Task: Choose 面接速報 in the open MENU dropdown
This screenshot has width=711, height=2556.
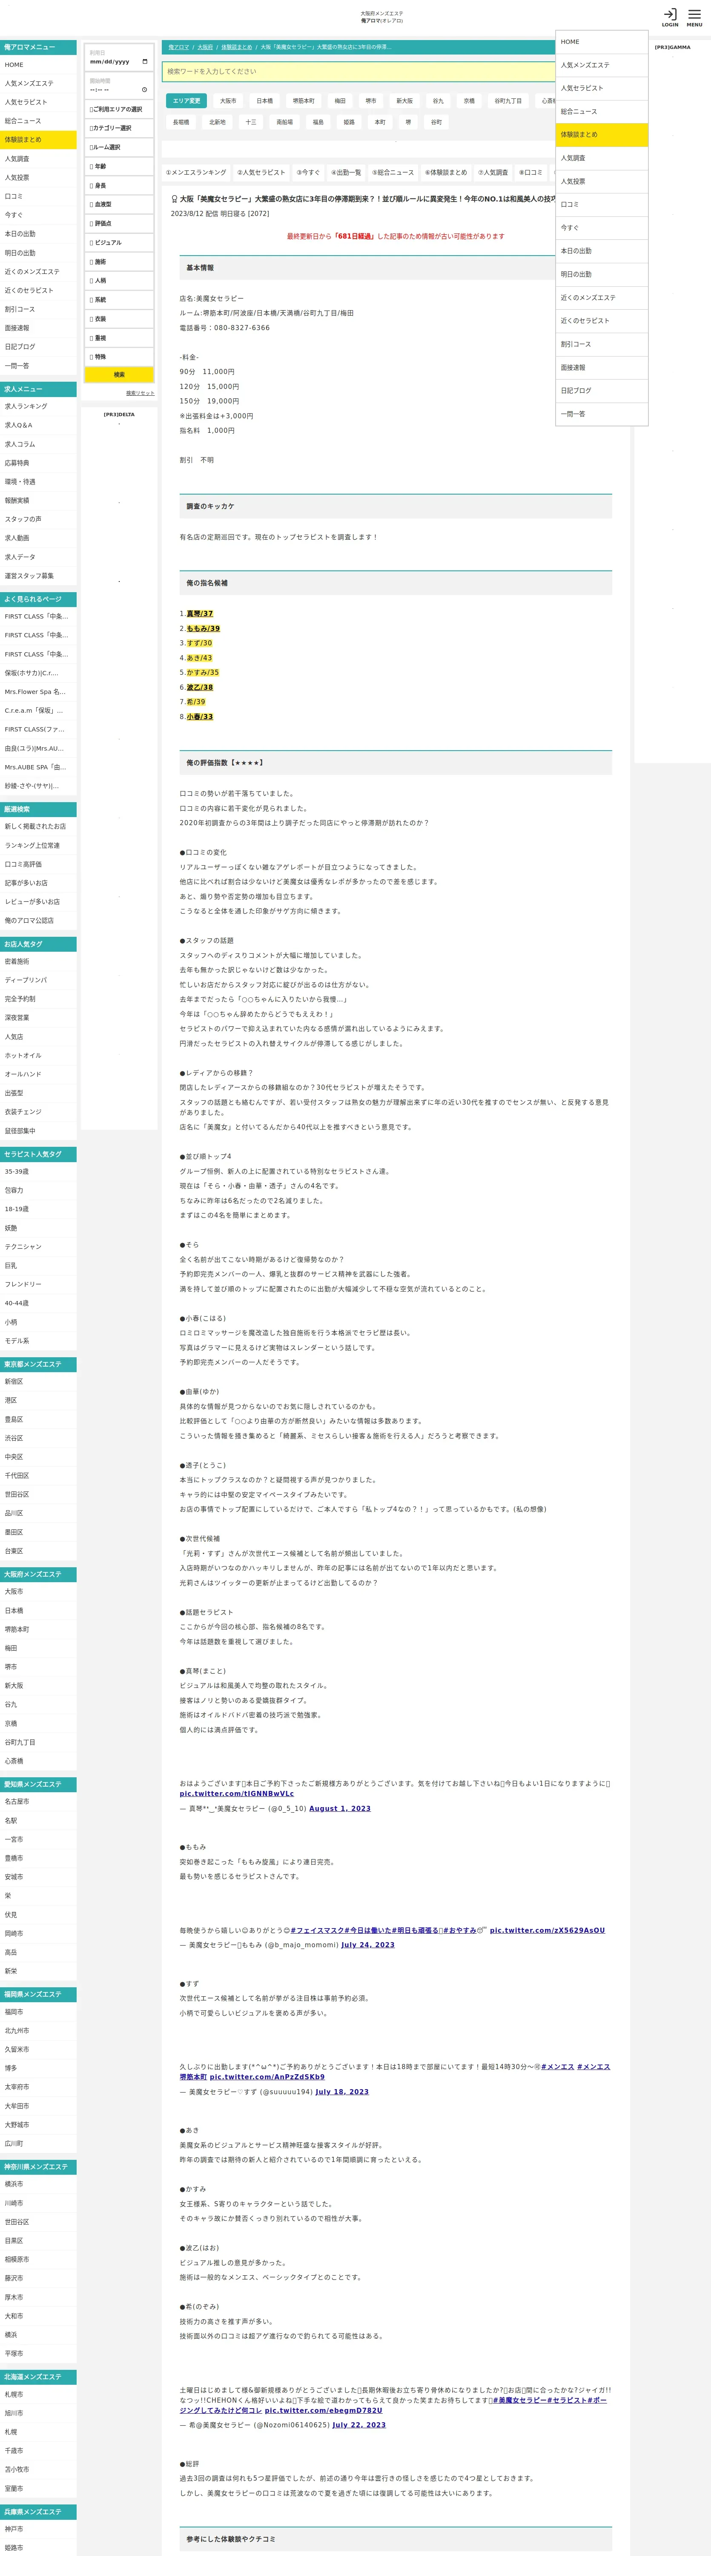Action: [x=602, y=367]
